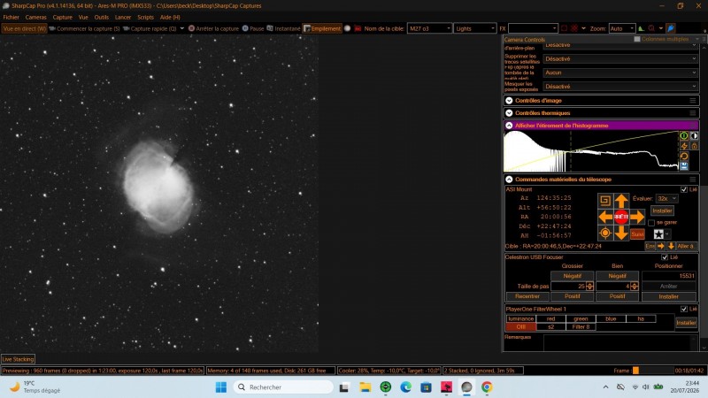Click the Recentrer focuser button

[x=527, y=296]
